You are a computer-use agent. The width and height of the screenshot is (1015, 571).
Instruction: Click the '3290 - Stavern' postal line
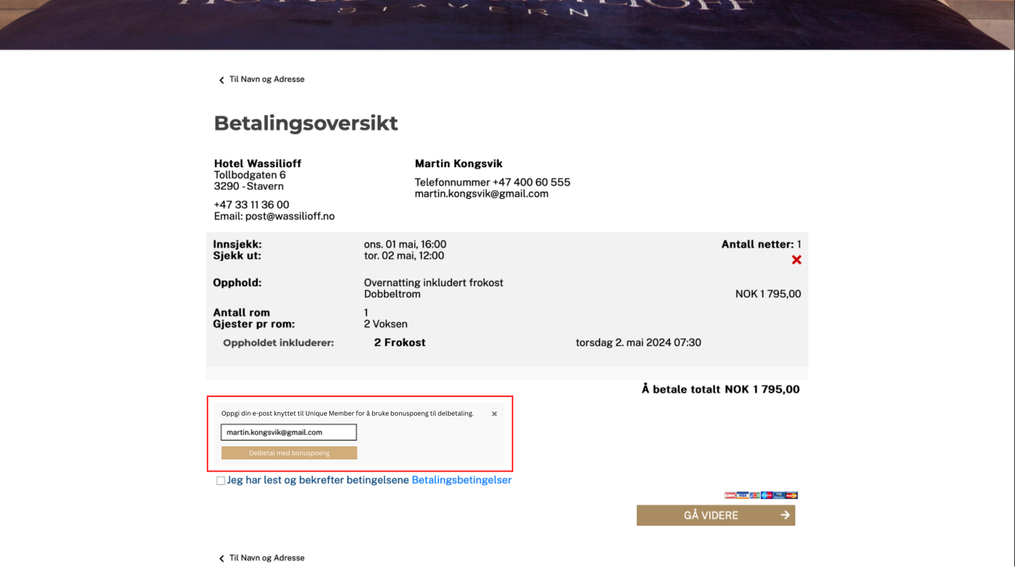[248, 186]
